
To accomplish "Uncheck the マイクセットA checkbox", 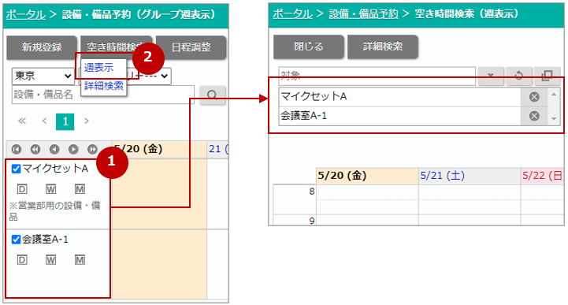I will pyautogui.click(x=16, y=169).
